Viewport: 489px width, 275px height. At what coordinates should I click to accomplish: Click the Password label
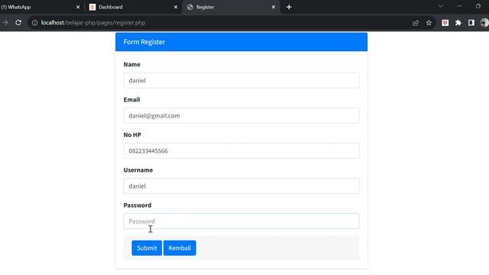(x=138, y=205)
